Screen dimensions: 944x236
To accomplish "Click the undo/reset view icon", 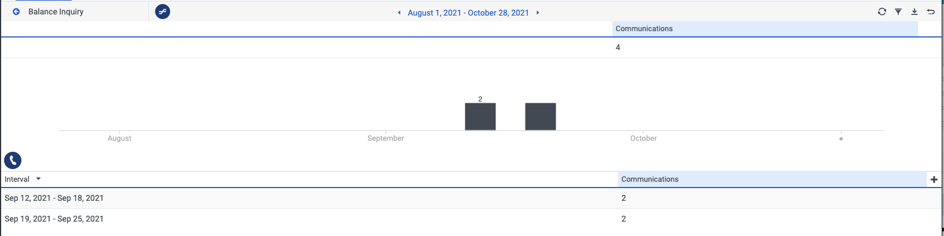I will pos(931,12).
